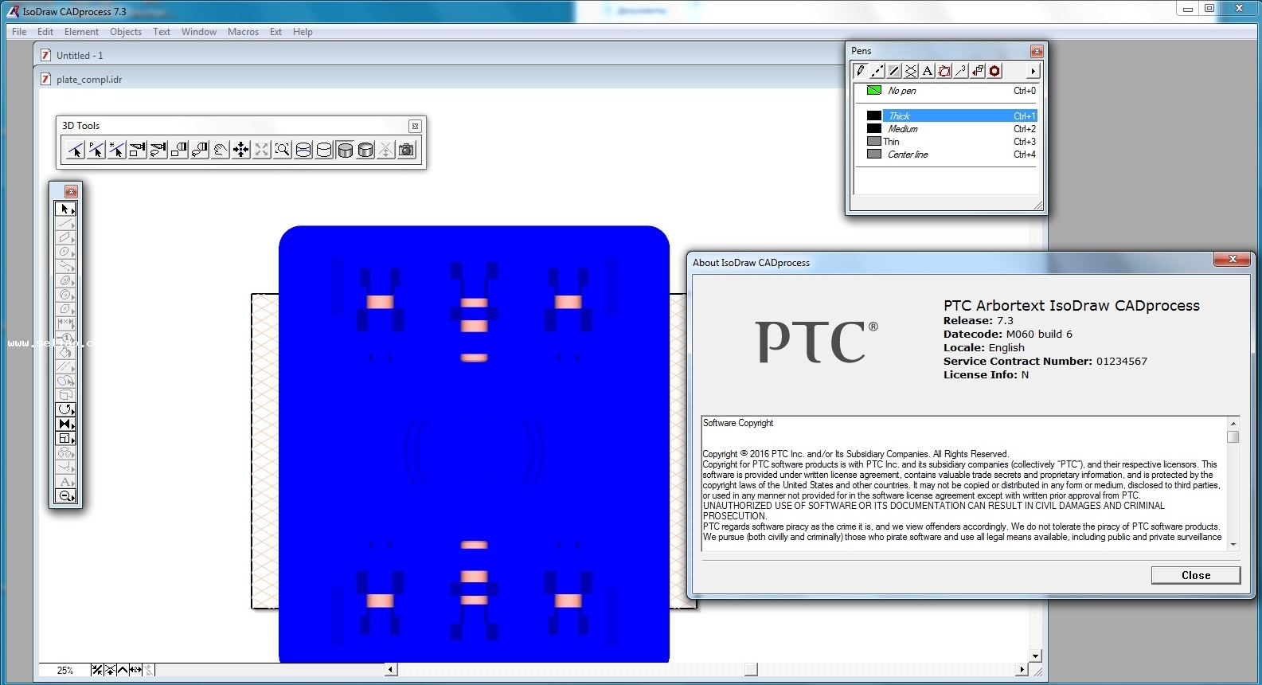Select the rotate tool in toolbox

(x=65, y=410)
